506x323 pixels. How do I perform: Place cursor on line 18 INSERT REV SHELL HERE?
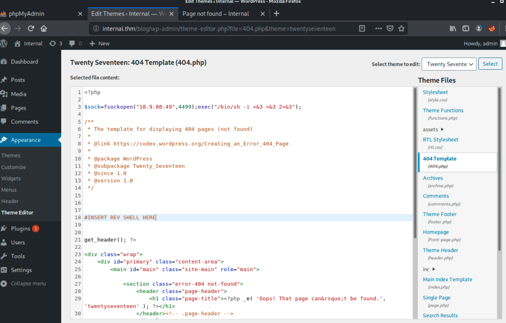click(x=120, y=217)
